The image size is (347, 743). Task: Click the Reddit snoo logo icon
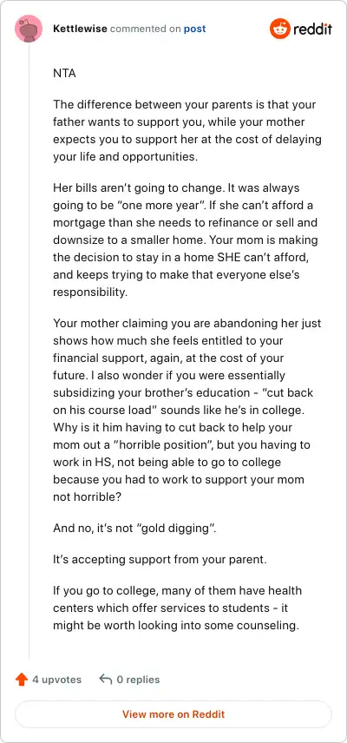click(279, 29)
